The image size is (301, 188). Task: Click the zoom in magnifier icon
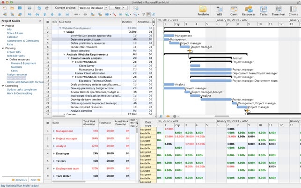[127, 14]
